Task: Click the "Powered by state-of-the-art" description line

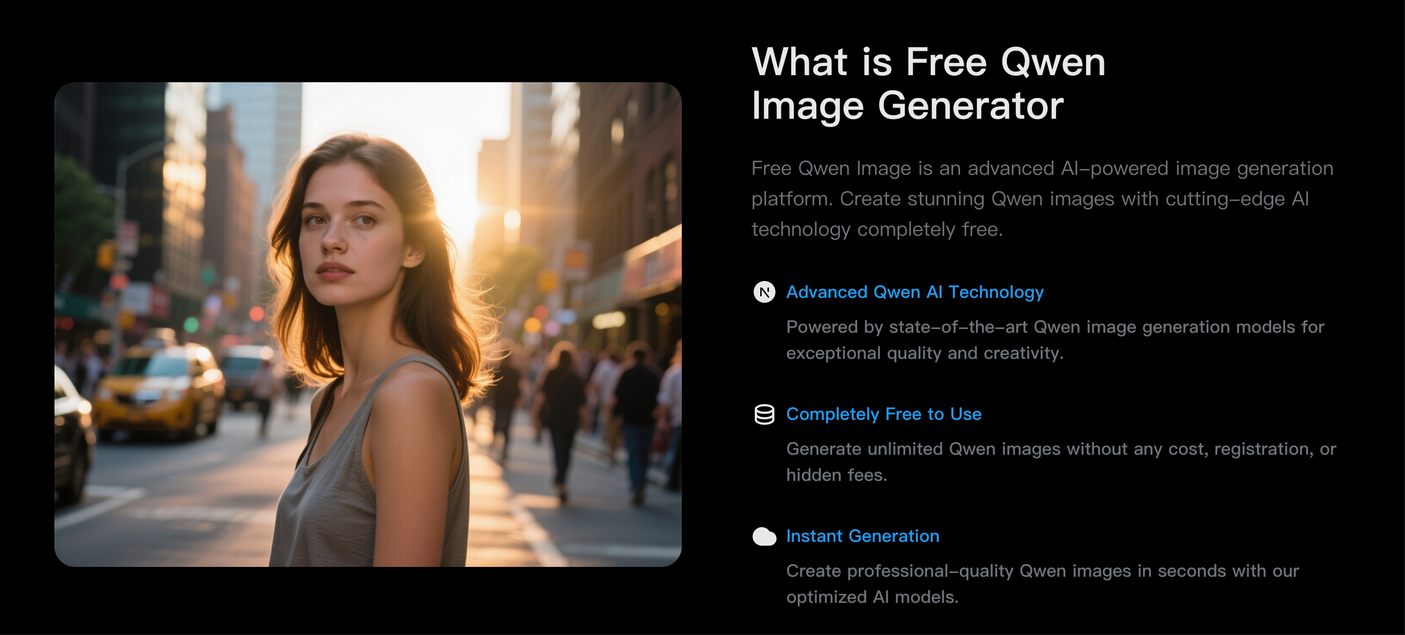Action: click(1055, 327)
